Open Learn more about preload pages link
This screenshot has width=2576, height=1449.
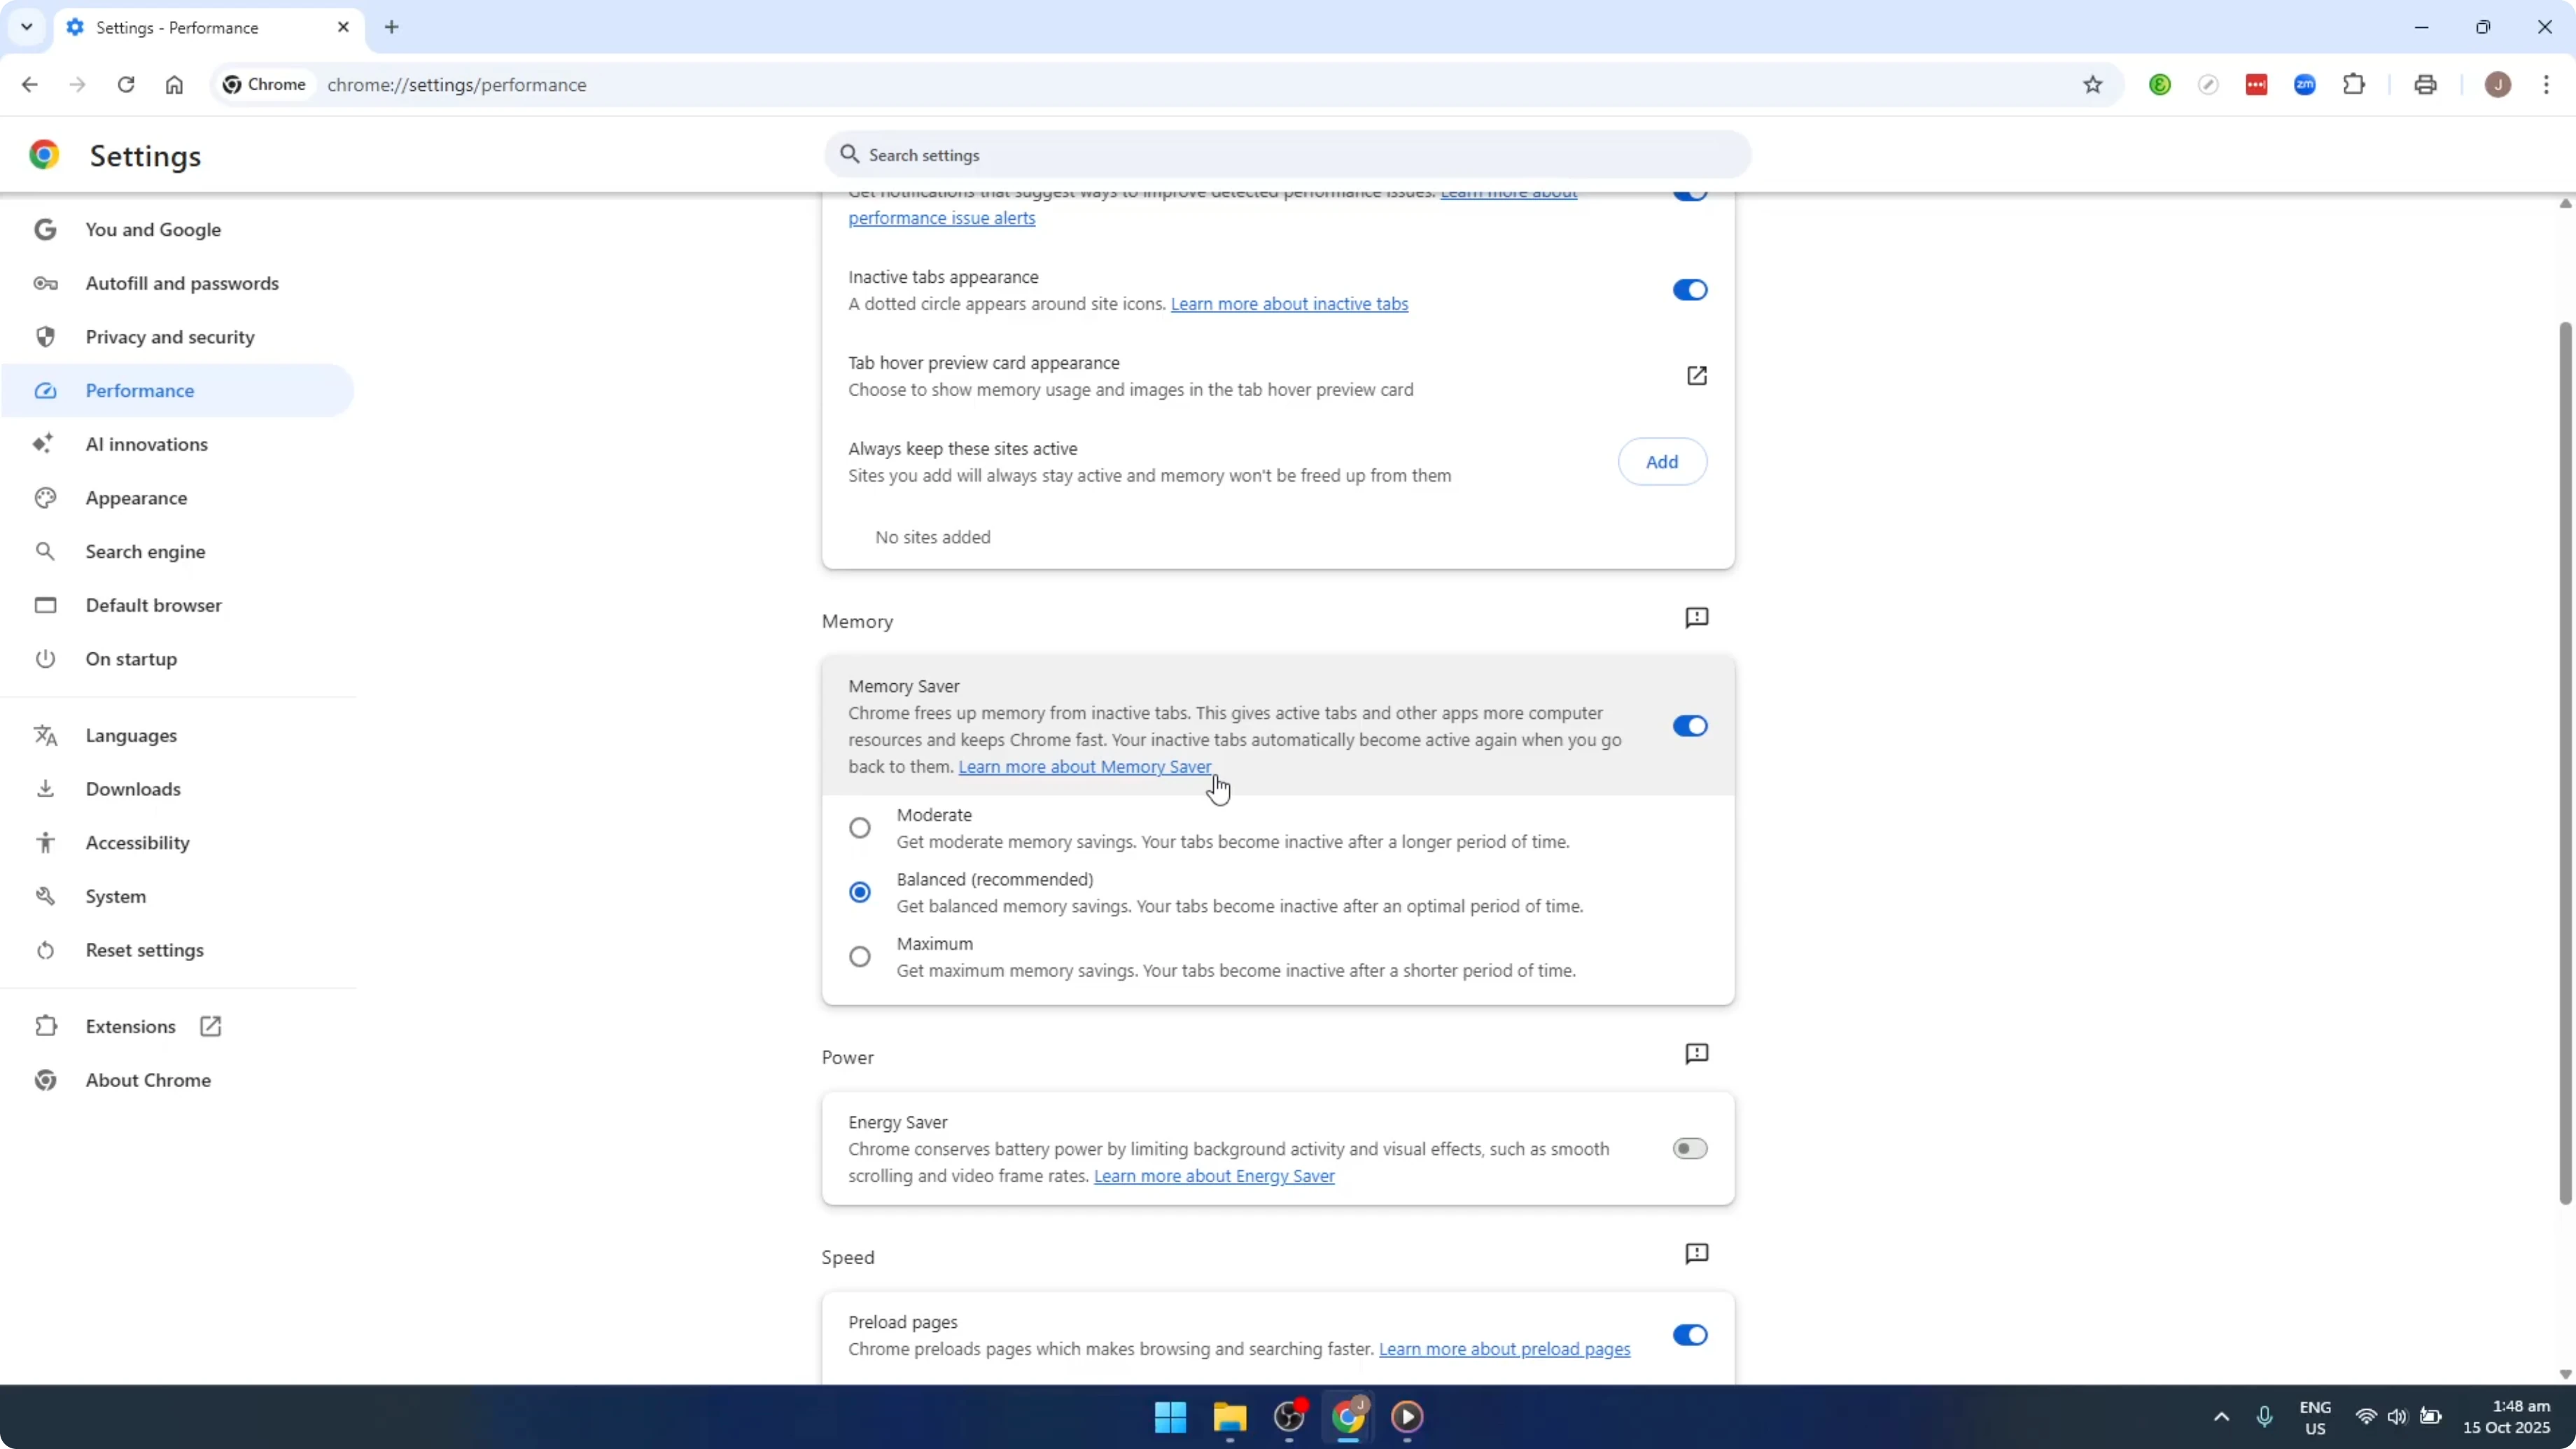1504,1350
